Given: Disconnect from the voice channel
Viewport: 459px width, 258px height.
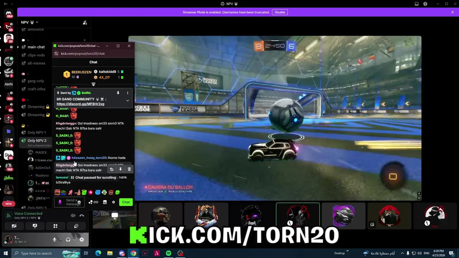Looking at the screenshot, I should pos(82,215).
